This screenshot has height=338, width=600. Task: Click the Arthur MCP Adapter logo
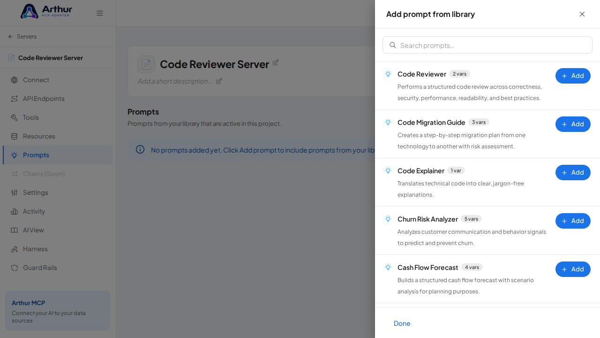tap(46, 11)
